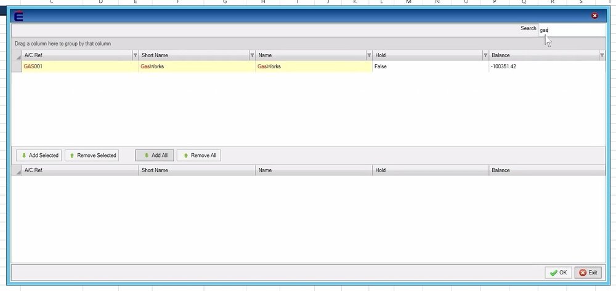Image resolution: width=616 pixels, height=291 pixels.
Task: Sort by upper Balance column header
Action: click(544, 55)
